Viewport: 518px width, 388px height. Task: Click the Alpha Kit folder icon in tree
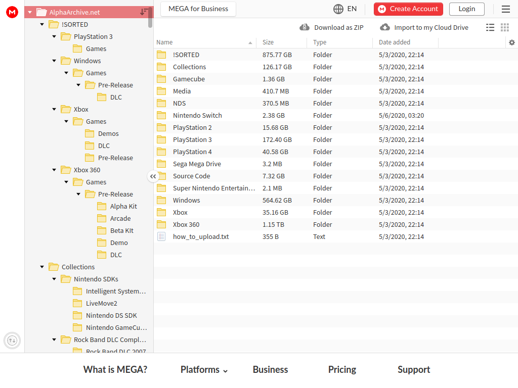tap(102, 206)
